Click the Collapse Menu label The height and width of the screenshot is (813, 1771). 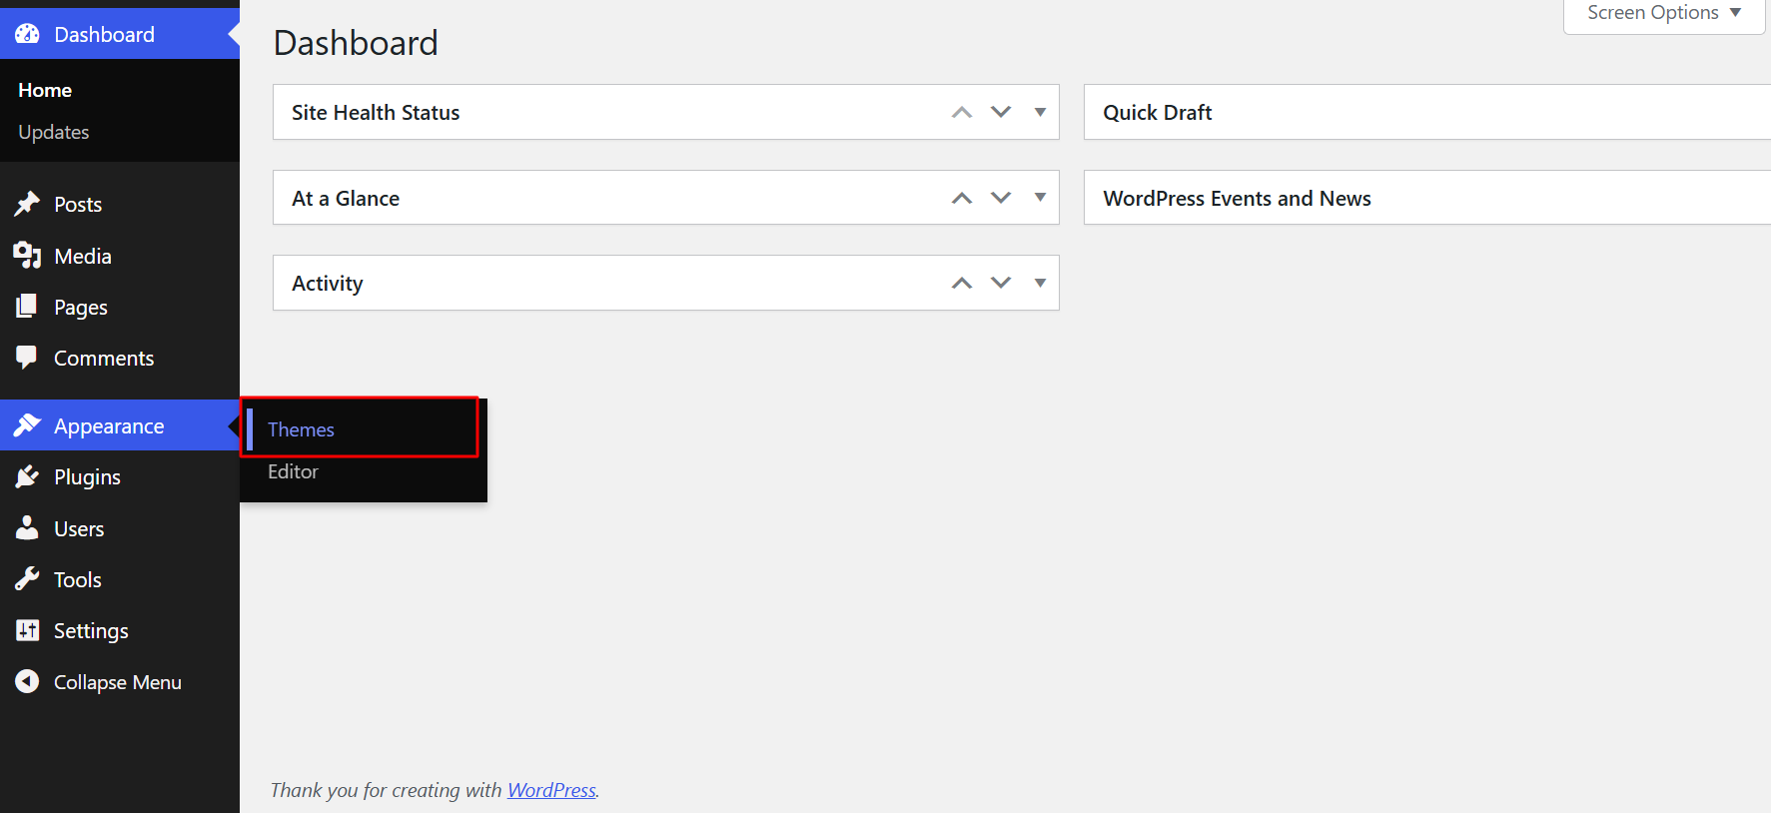pyautogui.click(x=118, y=682)
